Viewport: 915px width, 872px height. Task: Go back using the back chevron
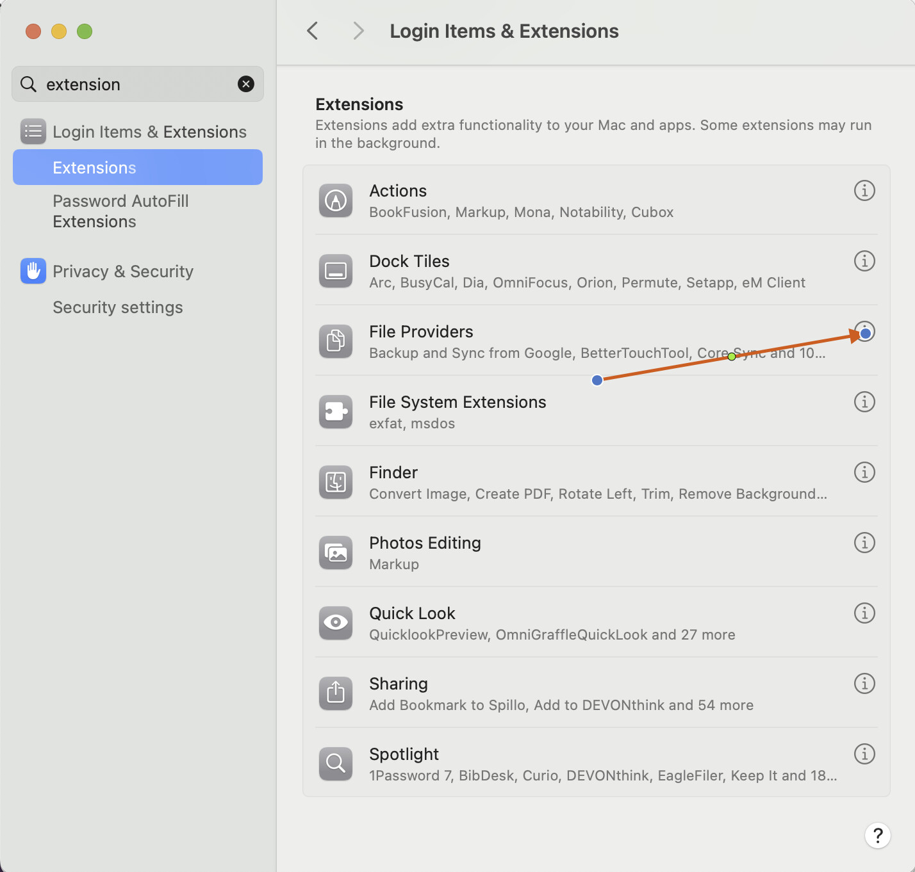tap(313, 31)
